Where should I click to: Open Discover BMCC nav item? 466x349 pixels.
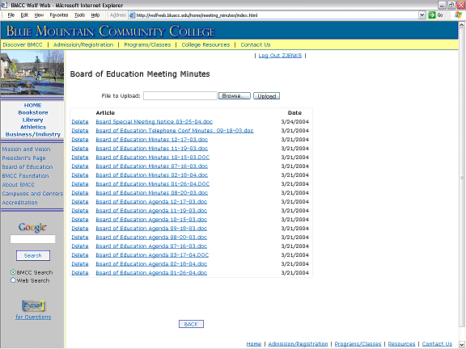click(23, 44)
